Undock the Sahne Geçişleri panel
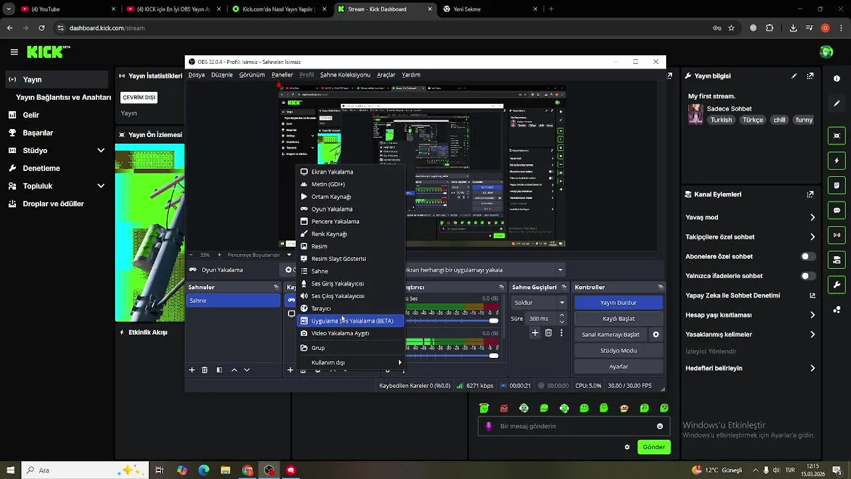This screenshot has width=851, height=479. tap(565, 287)
